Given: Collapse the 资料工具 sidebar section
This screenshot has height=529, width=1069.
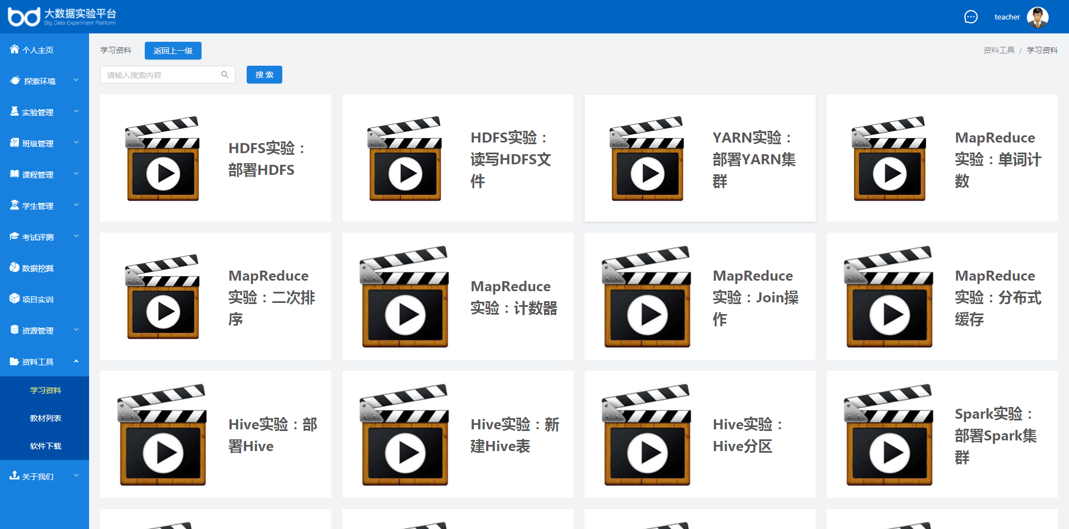Looking at the screenshot, I should click(x=45, y=361).
